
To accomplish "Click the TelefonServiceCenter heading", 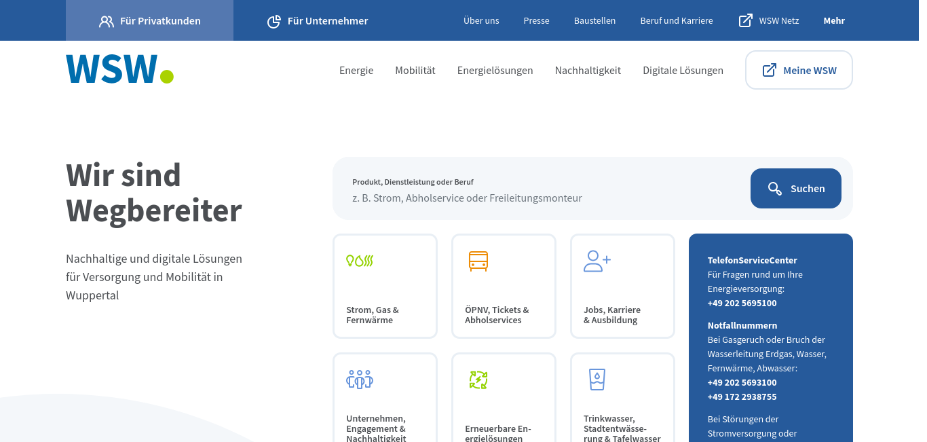I will pyautogui.click(x=752, y=261).
